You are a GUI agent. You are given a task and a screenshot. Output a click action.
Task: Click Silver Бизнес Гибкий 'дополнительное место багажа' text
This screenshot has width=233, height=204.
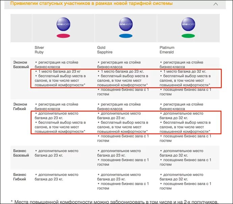(x=57, y=177)
